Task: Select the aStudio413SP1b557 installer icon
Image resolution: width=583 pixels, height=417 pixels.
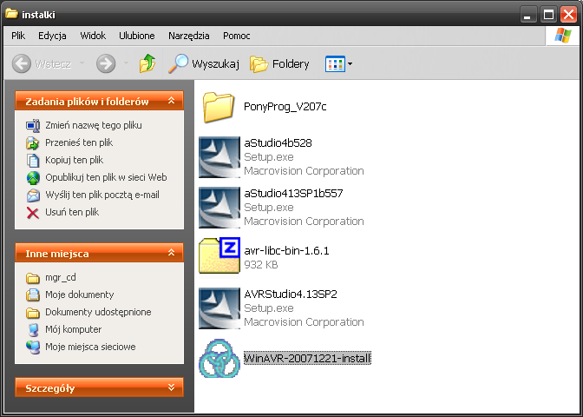Action: (220, 208)
